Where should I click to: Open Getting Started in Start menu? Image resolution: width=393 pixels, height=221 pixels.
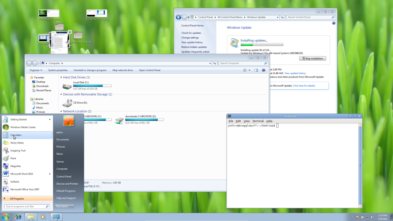27,120
